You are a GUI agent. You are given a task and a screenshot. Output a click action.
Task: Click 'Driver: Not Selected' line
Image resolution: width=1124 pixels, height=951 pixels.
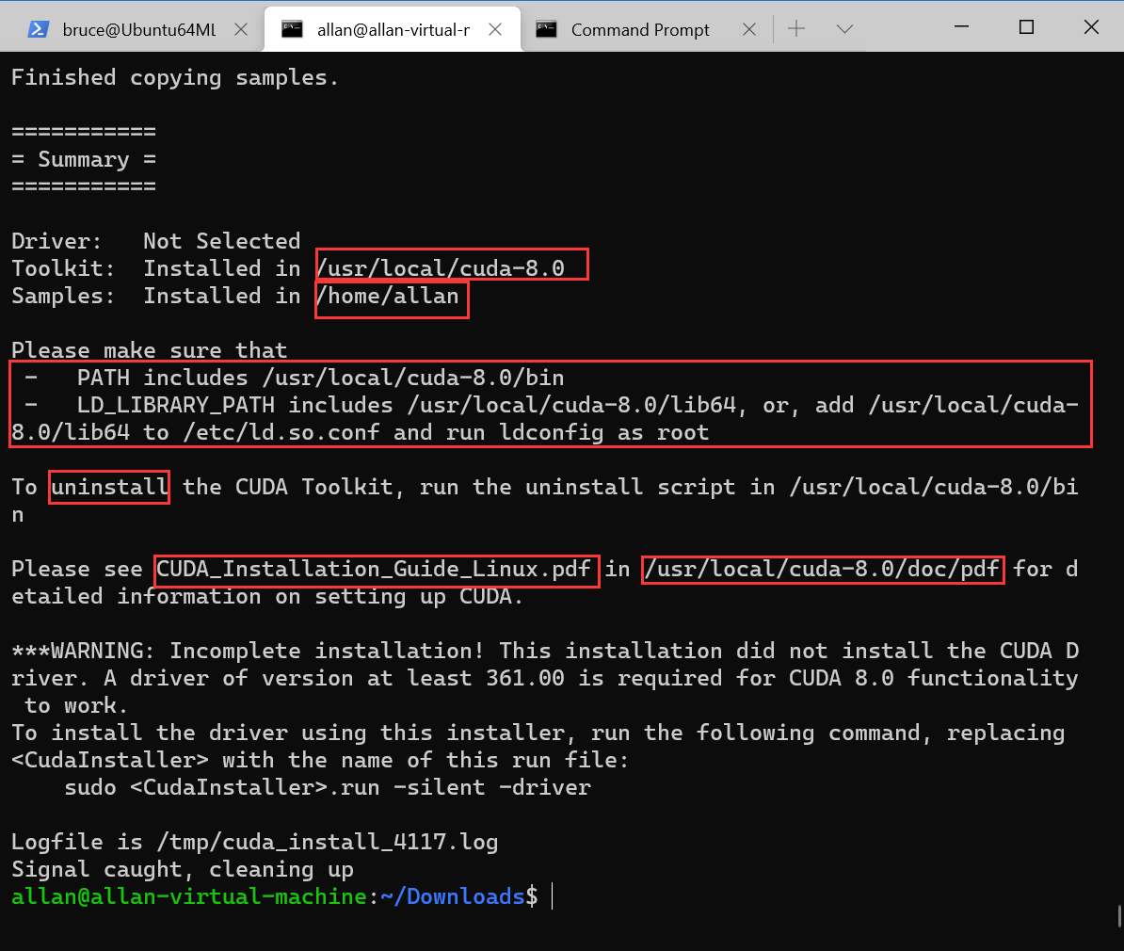(155, 241)
